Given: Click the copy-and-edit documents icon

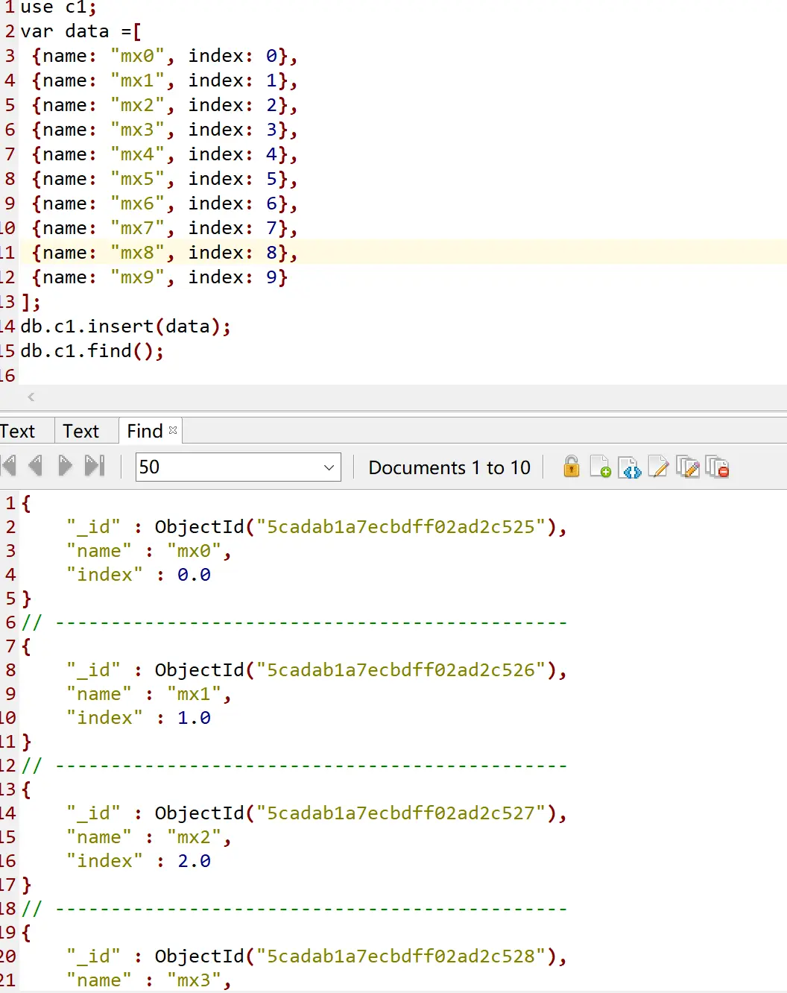Looking at the screenshot, I should click(x=688, y=467).
